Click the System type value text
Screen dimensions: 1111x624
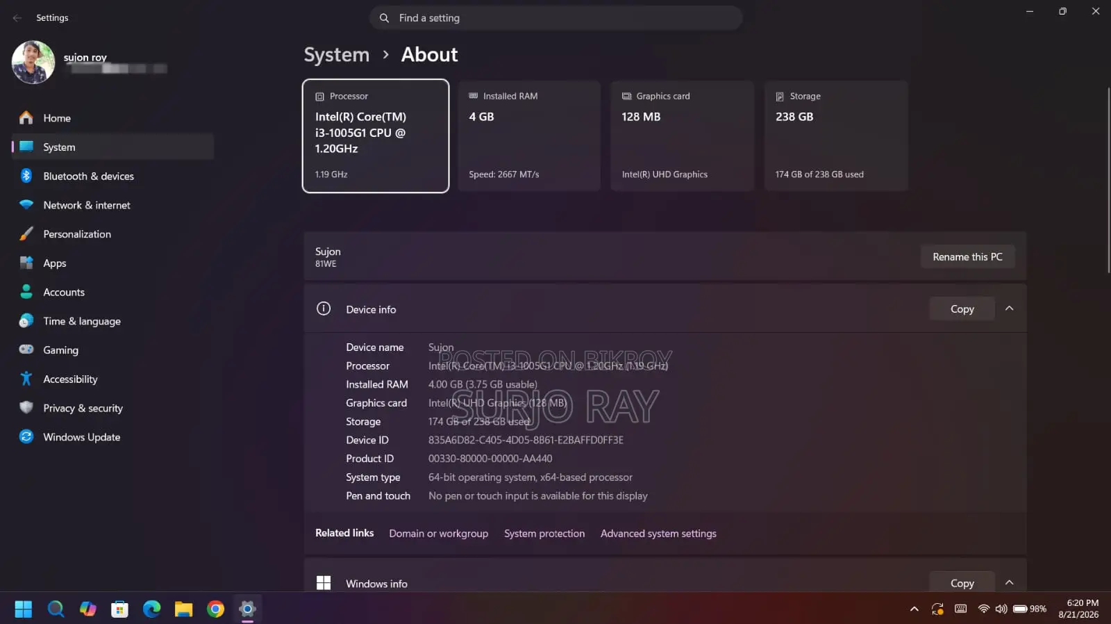pyautogui.click(x=531, y=477)
